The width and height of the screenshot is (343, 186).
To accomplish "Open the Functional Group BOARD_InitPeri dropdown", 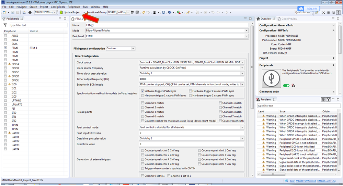I will tap(128, 12).
